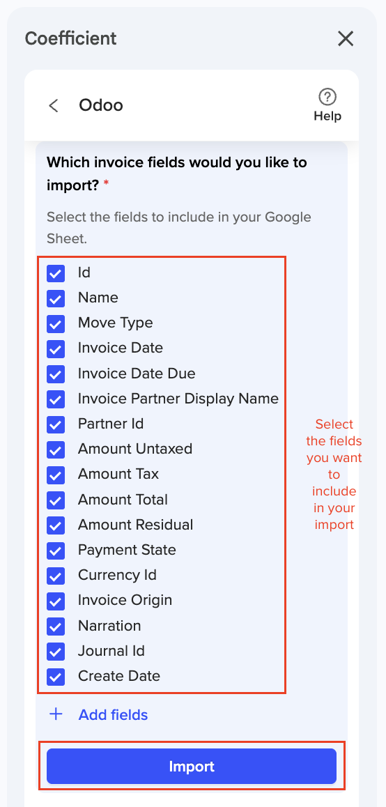Uncheck Invoice Partner Display Name
Image resolution: width=386 pixels, height=807 pixels.
click(56, 399)
